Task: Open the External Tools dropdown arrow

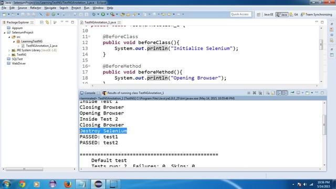Action: pos(117,14)
